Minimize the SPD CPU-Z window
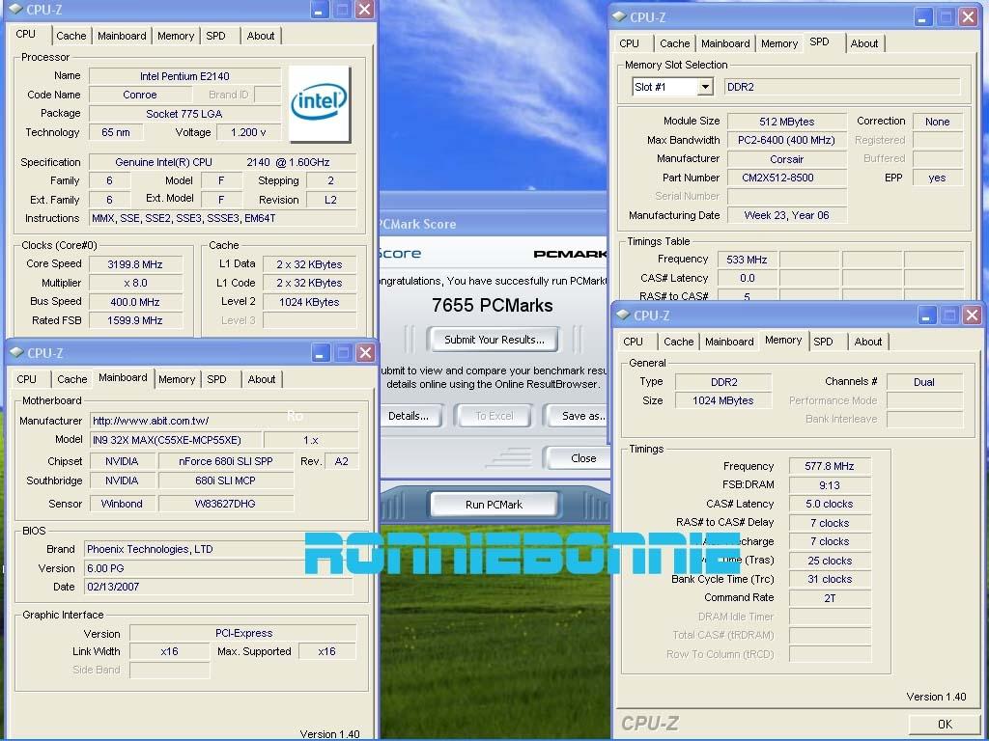 (922, 17)
